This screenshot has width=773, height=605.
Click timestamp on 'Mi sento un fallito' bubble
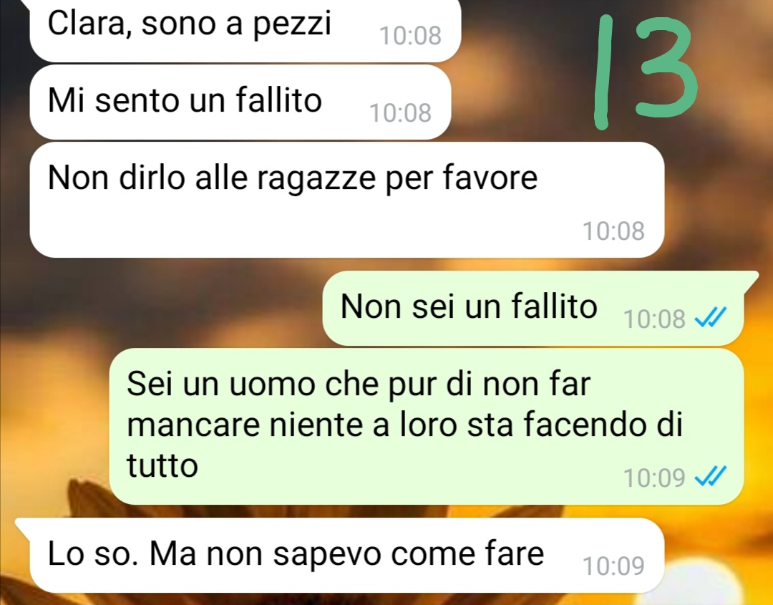click(x=400, y=113)
